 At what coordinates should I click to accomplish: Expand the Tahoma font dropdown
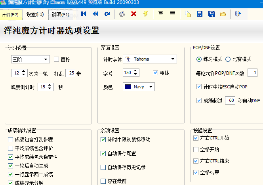click(x=173, y=59)
